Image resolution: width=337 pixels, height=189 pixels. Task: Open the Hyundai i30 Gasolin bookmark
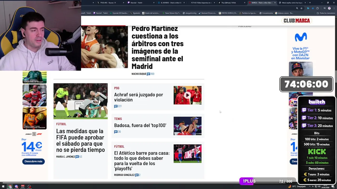click(x=119, y=13)
